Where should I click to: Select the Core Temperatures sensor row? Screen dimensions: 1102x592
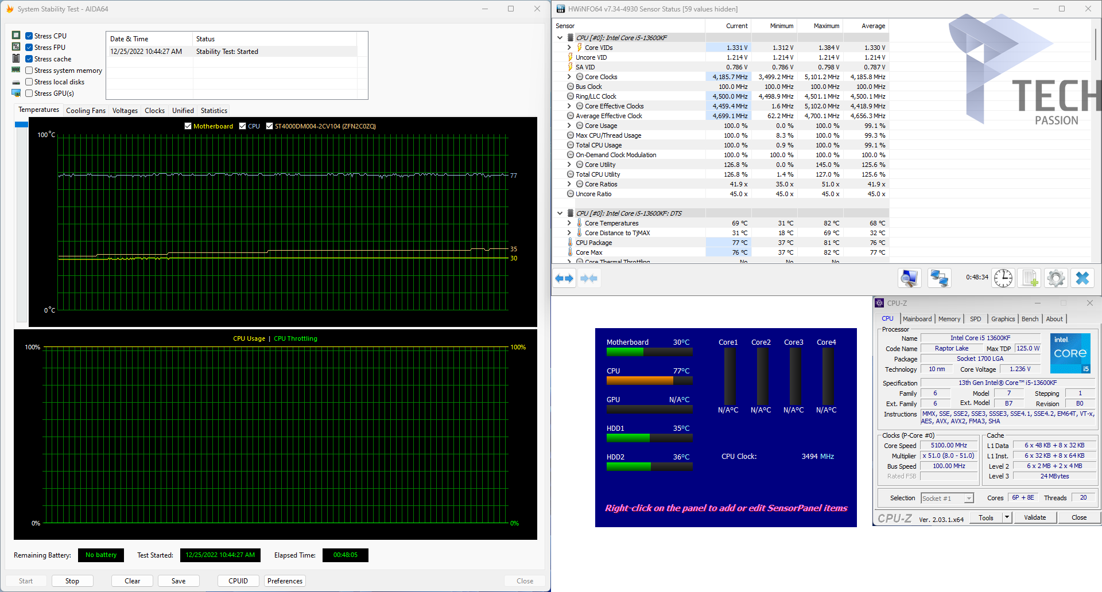pyautogui.click(x=611, y=223)
